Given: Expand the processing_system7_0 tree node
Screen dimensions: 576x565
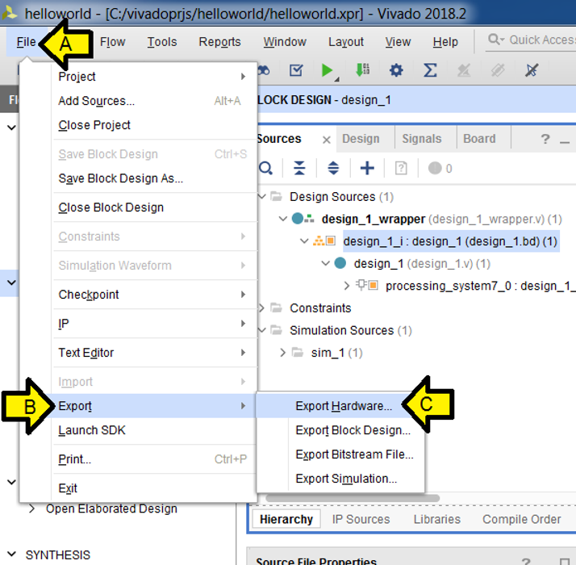Looking at the screenshot, I should [x=347, y=286].
